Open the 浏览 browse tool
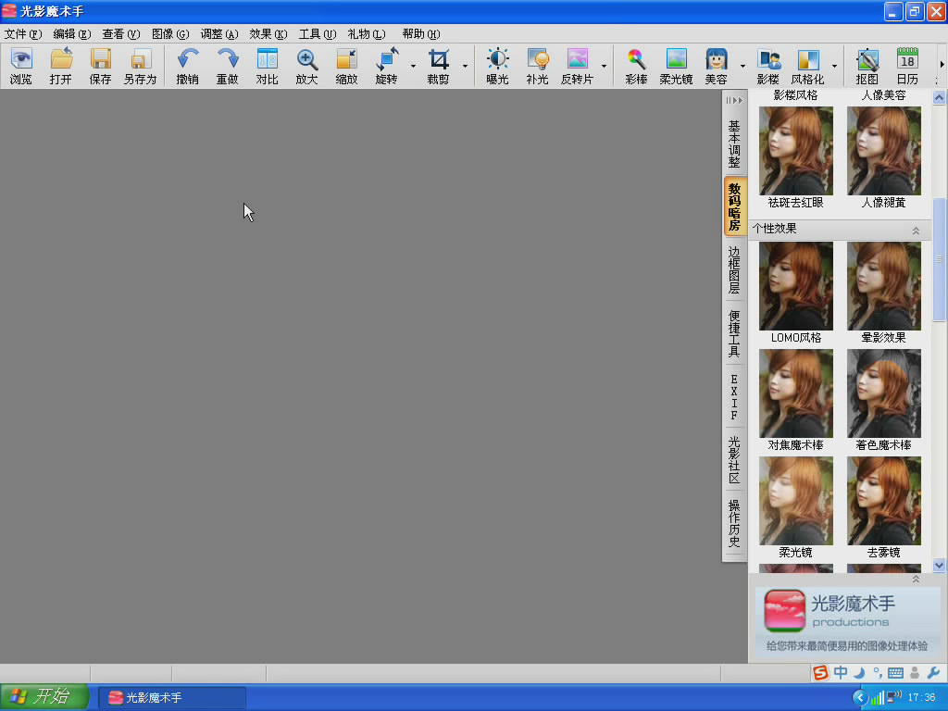 coord(21,66)
